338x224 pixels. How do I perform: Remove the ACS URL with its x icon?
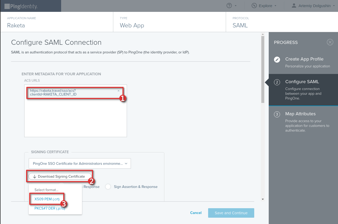[119, 91]
